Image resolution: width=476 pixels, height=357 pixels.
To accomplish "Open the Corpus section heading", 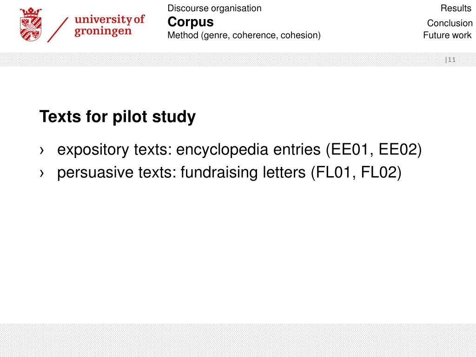I will point(191,22).
